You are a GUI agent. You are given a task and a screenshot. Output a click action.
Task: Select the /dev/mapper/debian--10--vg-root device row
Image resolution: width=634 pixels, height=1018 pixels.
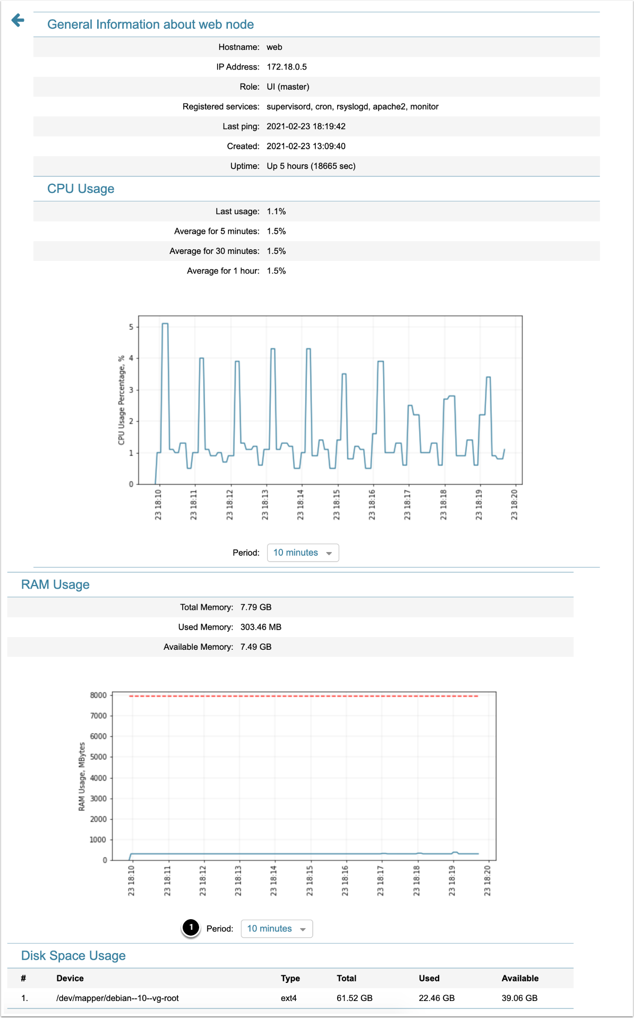[290, 998]
